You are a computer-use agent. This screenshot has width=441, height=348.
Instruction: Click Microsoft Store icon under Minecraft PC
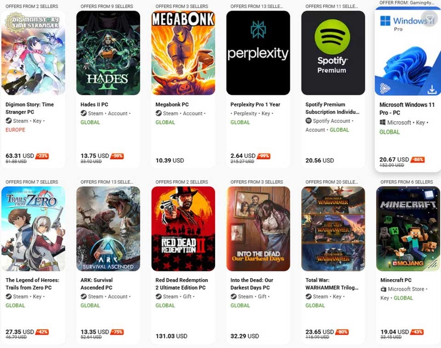383,289
